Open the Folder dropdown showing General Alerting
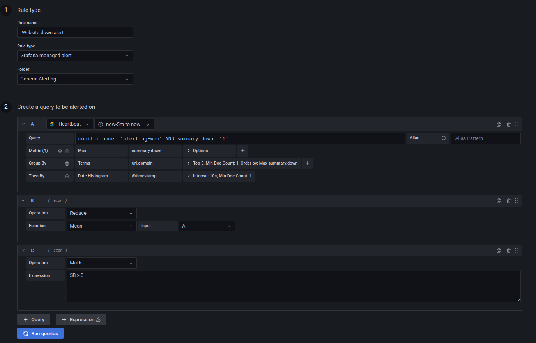Image resolution: width=536 pixels, height=343 pixels. click(x=75, y=79)
